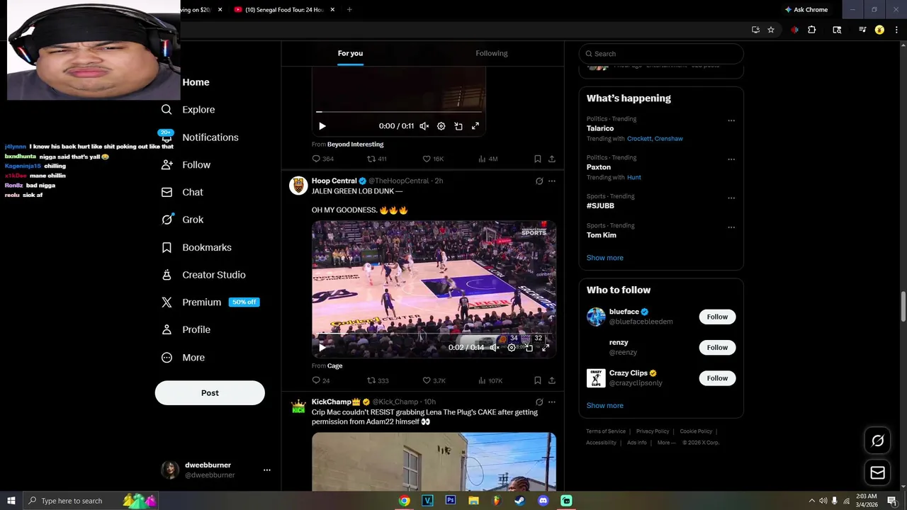Switch to the Following tab
Screen dimensions: 907x510
[492, 53]
